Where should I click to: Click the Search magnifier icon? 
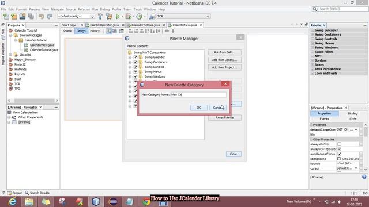click(315, 9)
